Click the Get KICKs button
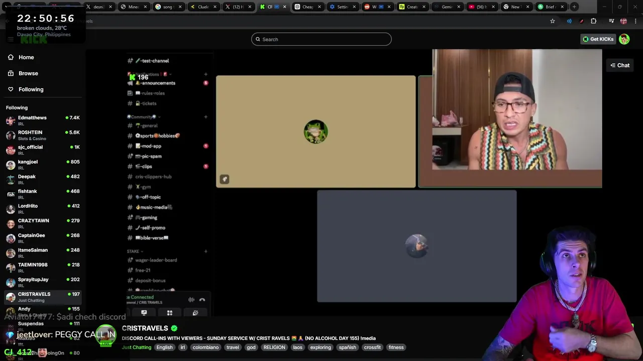 [598, 39]
